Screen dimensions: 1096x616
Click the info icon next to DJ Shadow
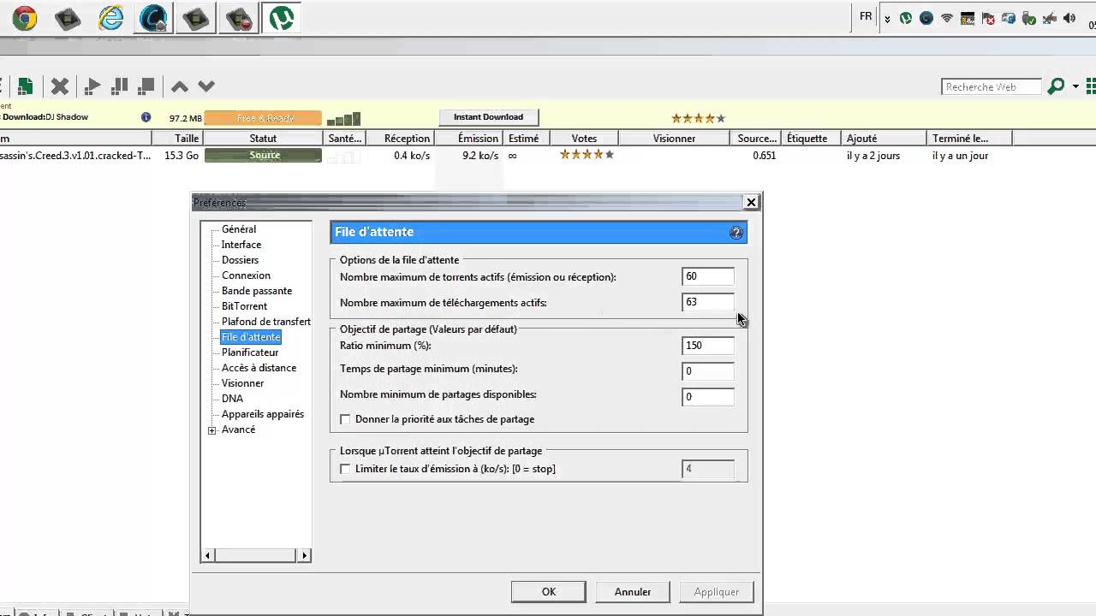pos(146,117)
